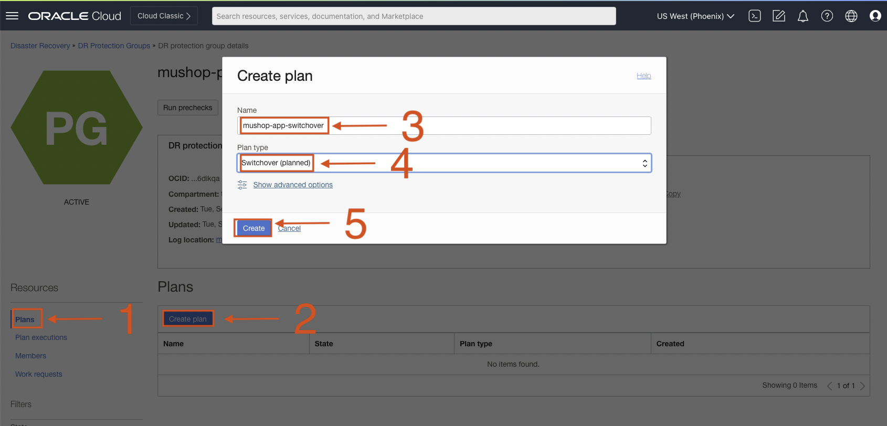Screen dimensions: 887x426
Task: Open the Help link in dialog
Action: (643, 76)
